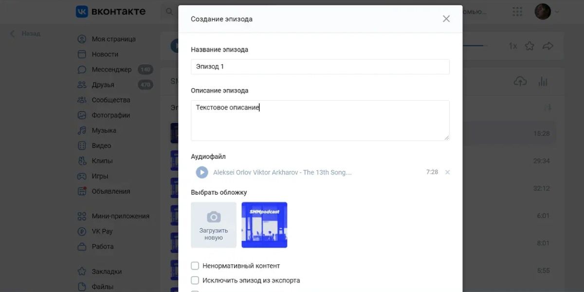Check Исключить эпизод из экспорта
584x292 pixels.
click(195, 280)
